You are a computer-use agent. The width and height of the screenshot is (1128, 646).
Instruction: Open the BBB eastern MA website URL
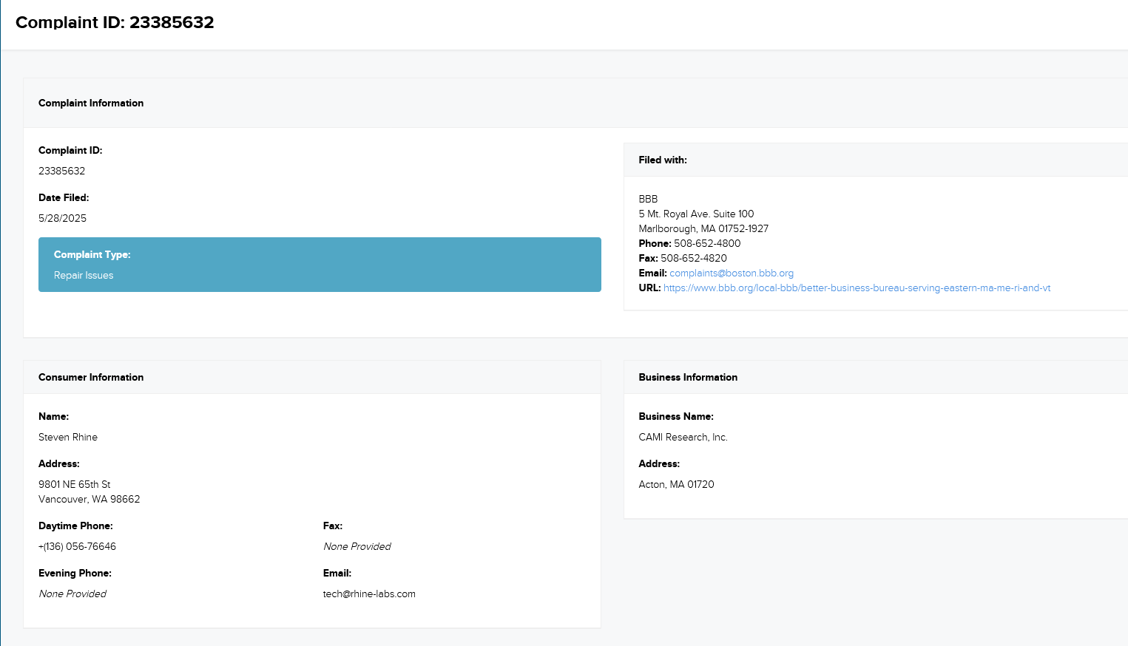pos(857,288)
